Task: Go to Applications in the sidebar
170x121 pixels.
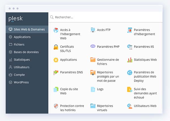Action: [x=22, y=37]
